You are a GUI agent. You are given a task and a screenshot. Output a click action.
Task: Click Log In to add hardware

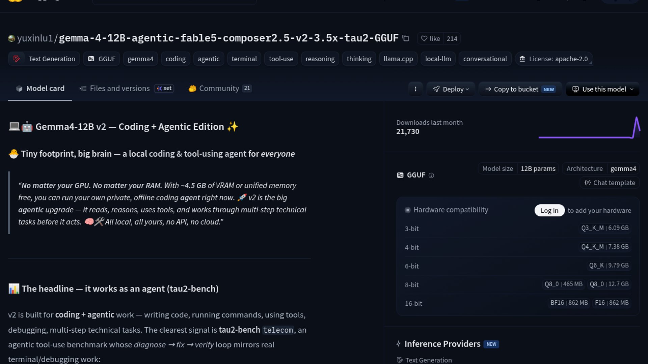point(549,210)
